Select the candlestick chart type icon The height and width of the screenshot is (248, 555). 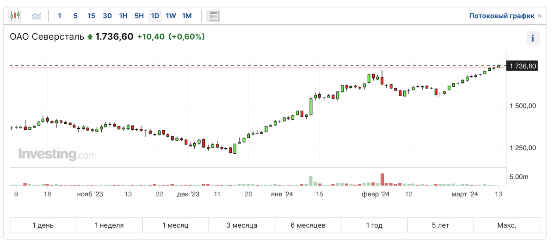point(15,16)
